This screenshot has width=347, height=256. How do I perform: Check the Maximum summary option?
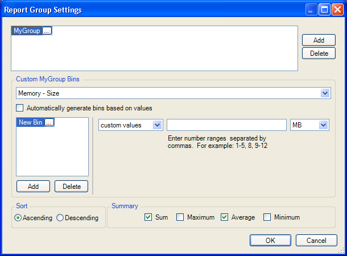180,217
